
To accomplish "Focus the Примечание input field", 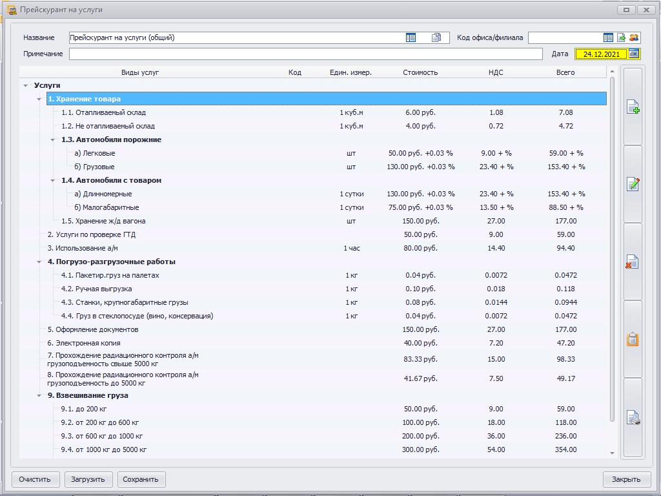I will coord(305,54).
